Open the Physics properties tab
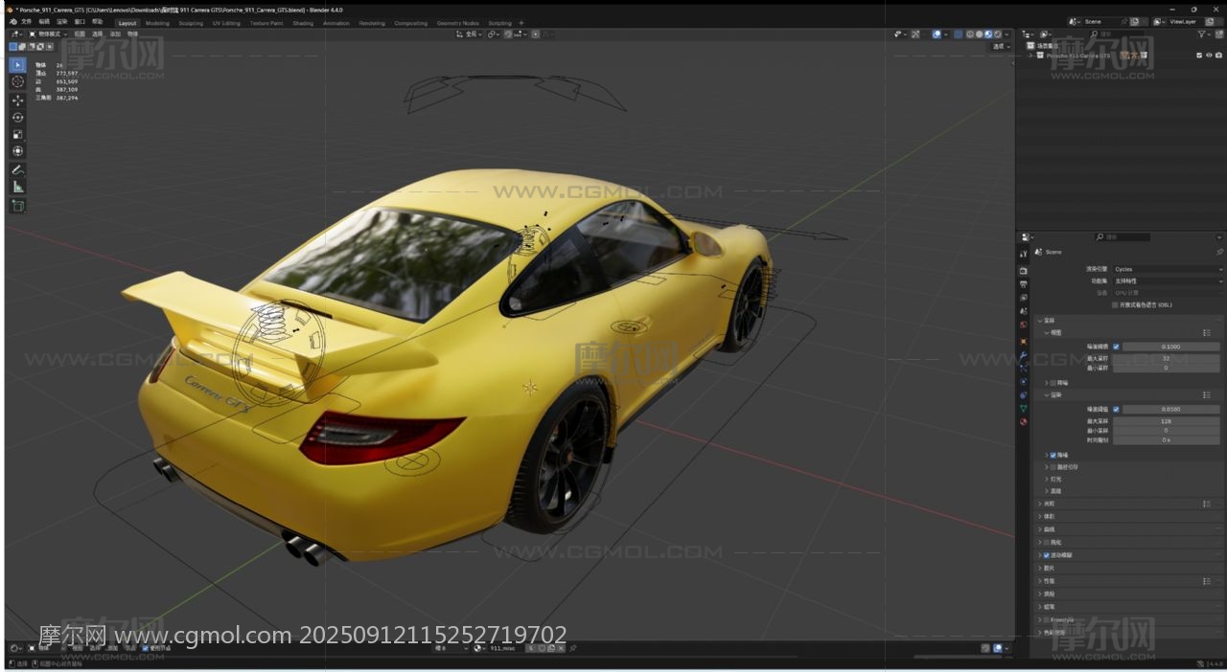 coord(1024,381)
